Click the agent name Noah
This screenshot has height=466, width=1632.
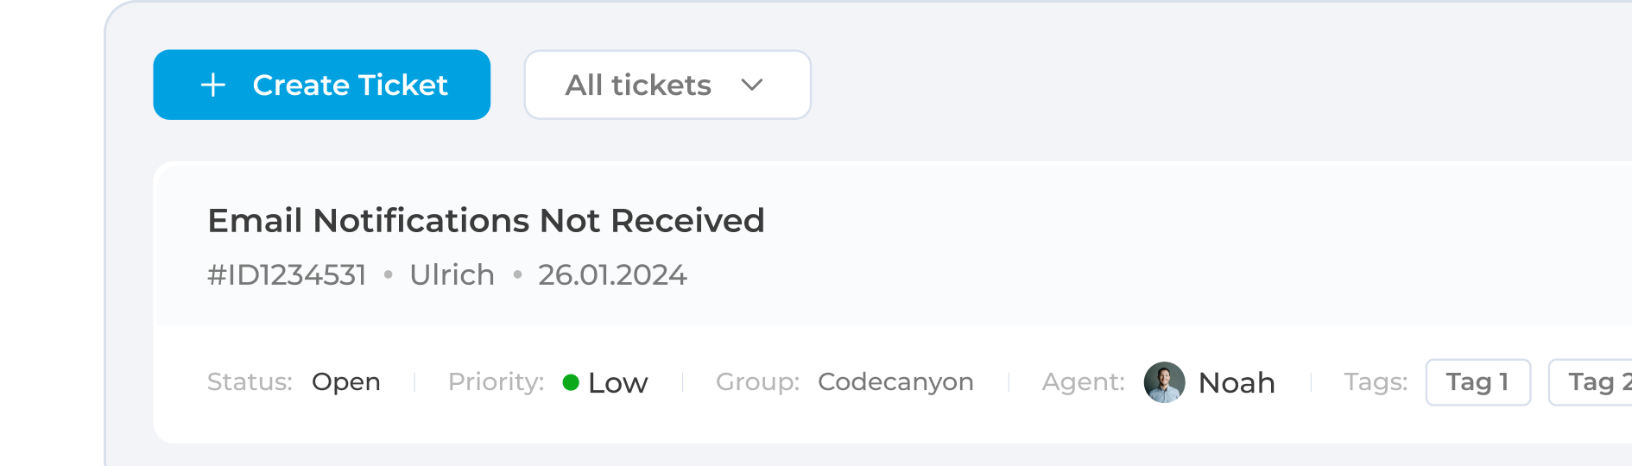1237,383
